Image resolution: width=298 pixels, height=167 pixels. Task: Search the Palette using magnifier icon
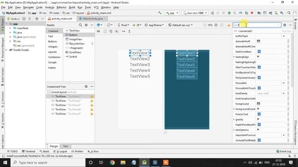click(81, 25)
